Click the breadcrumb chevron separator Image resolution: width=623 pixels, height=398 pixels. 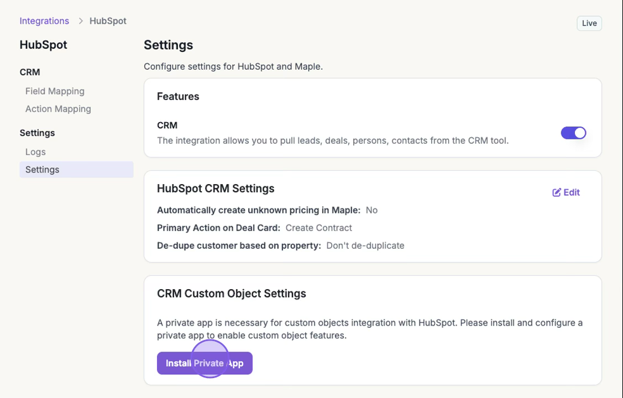point(81,21)
